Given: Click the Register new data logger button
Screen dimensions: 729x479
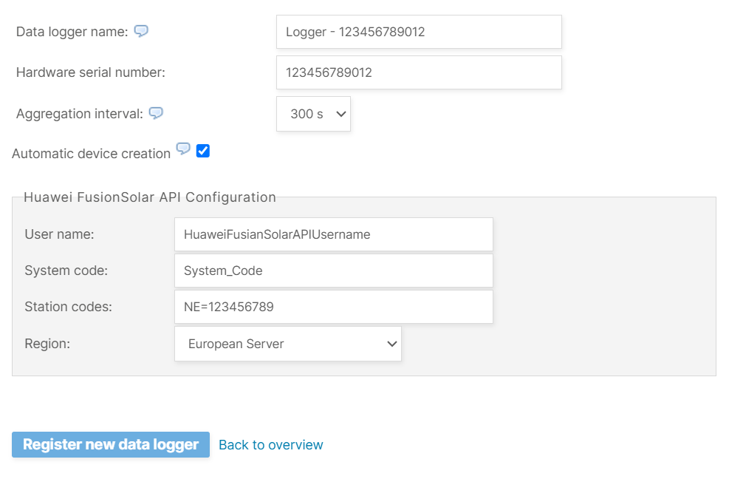Looking at the screenshot, I should click(x=111, y=444).
